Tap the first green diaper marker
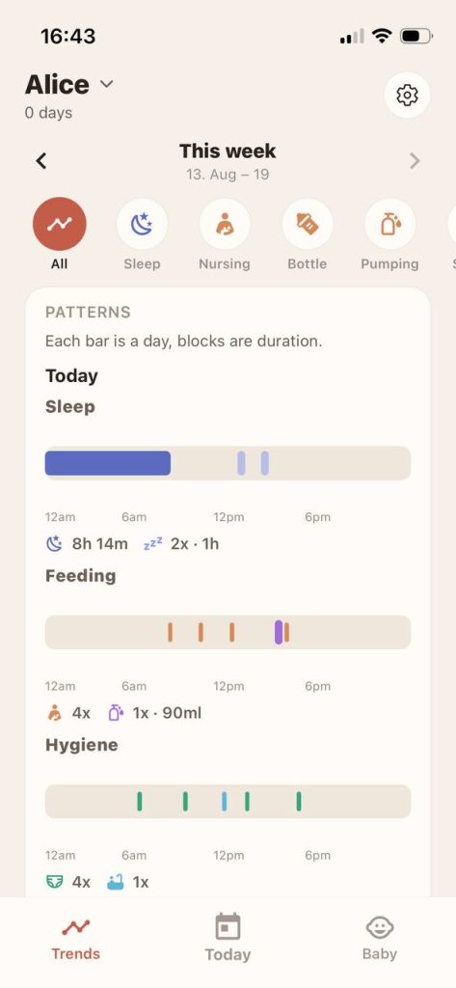Viewport: 456px width, 988px height. coord(139,802)
